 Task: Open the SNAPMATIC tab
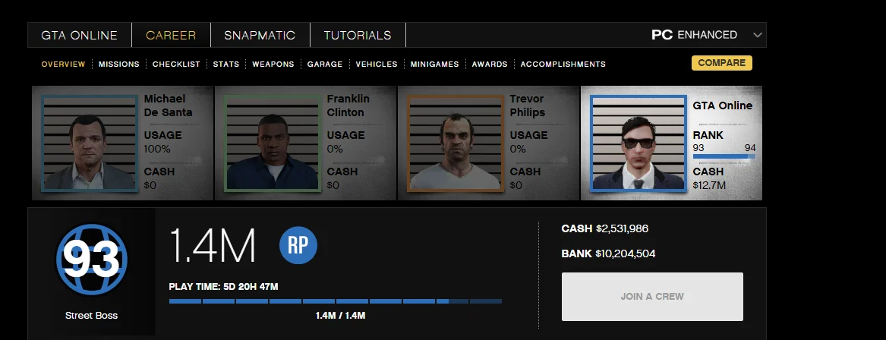pos(260,35)
